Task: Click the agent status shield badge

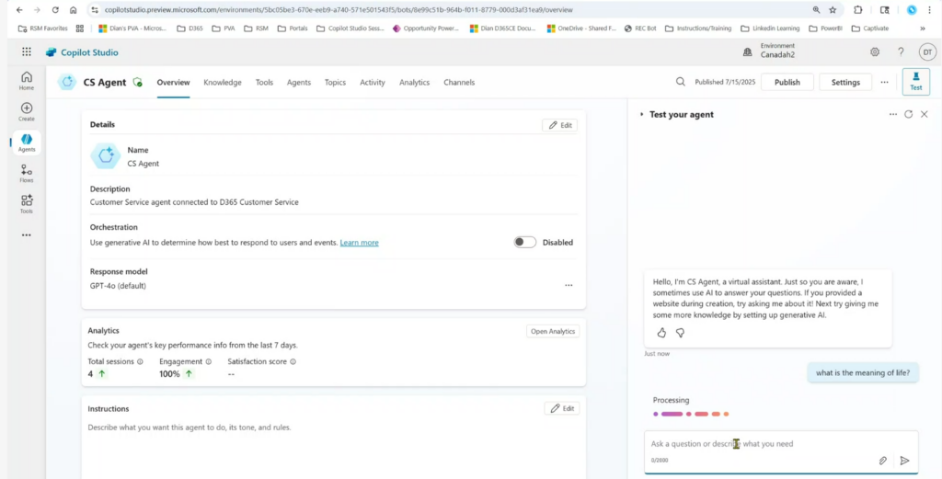Action: tap(138, 82)
